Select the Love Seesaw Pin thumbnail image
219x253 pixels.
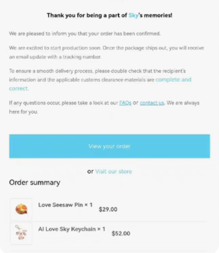[x=21, y=209]
